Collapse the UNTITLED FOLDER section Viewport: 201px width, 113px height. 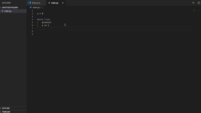coord(10,8)
